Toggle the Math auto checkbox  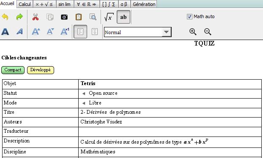tap(189, 16)
